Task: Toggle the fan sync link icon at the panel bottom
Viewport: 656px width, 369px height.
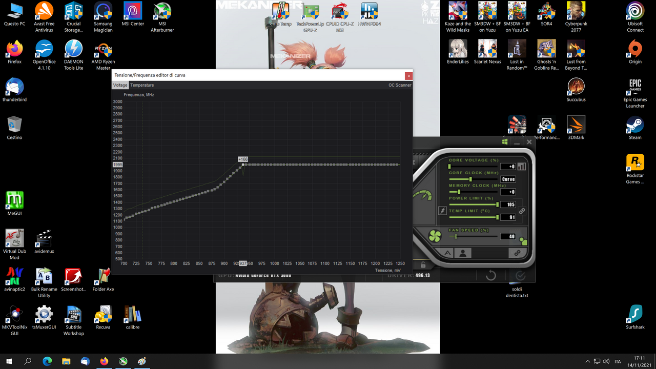Action: point(517,253)
